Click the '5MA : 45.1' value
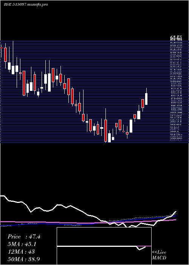The height and width of the screenshot is (265, 189). 22,244
